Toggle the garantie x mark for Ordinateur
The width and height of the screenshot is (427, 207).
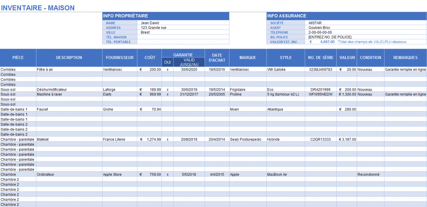pos(167,174)
